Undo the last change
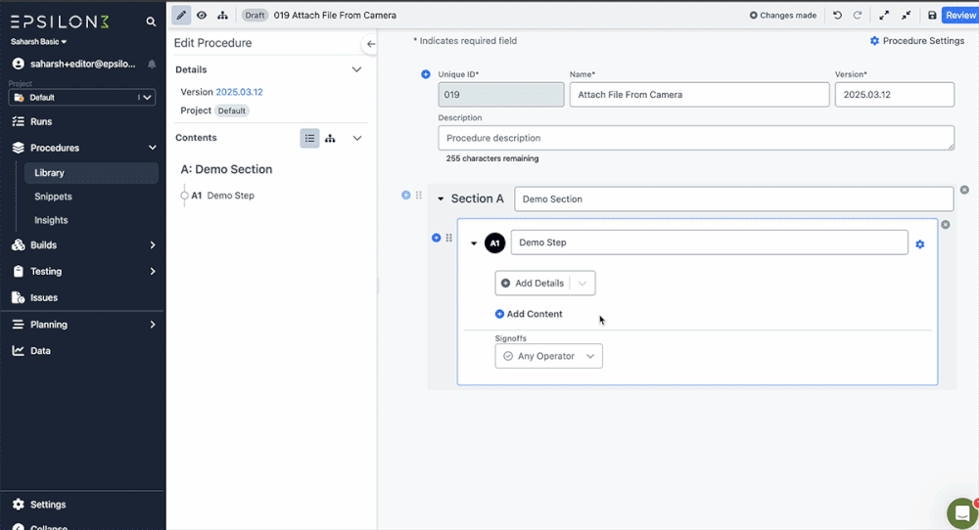This screenshot has width=979, height=530. click(x=837, y=15)
